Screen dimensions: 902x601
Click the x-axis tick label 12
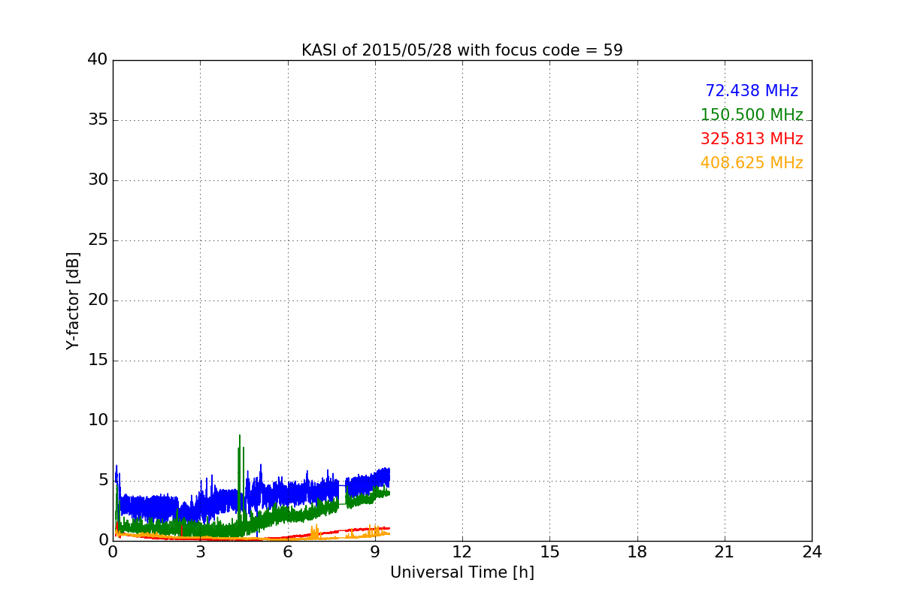click(x=462, y=552)
